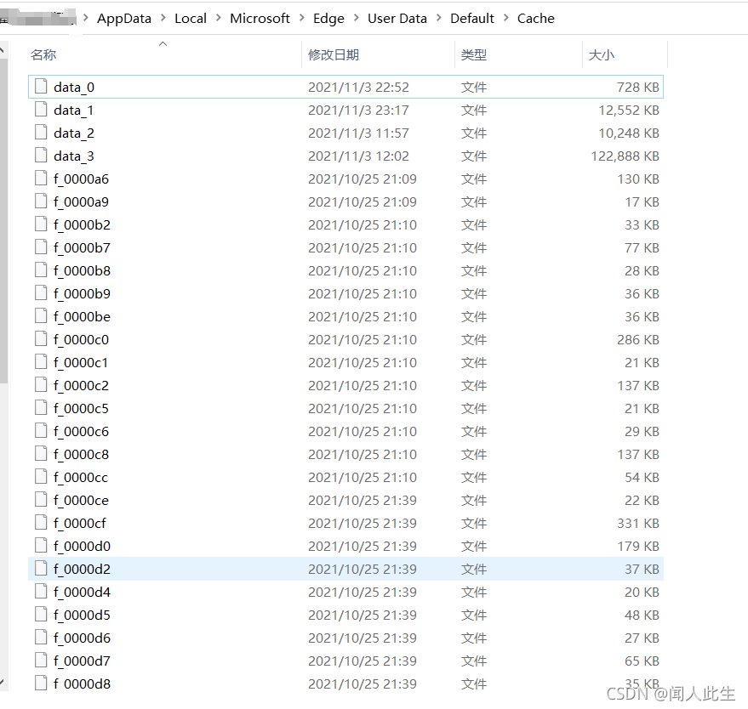This screenshot has width=748, height=709.
Task: Click the f_0000c2 file icon
Action: pos(41,385)
